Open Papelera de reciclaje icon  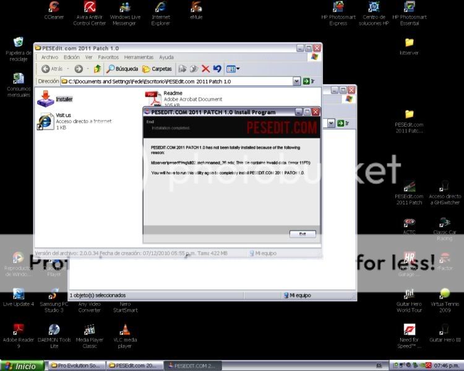[19, 49]
